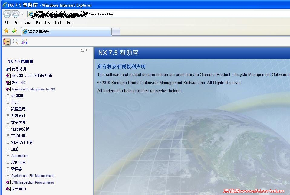Click the collapse-all tree icon
The width and height of the screenshot is (290, 195).
pos(87,50)
